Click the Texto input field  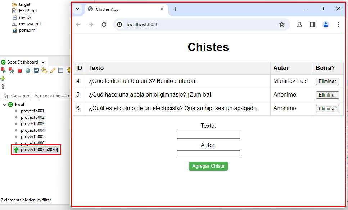point(208,135)
